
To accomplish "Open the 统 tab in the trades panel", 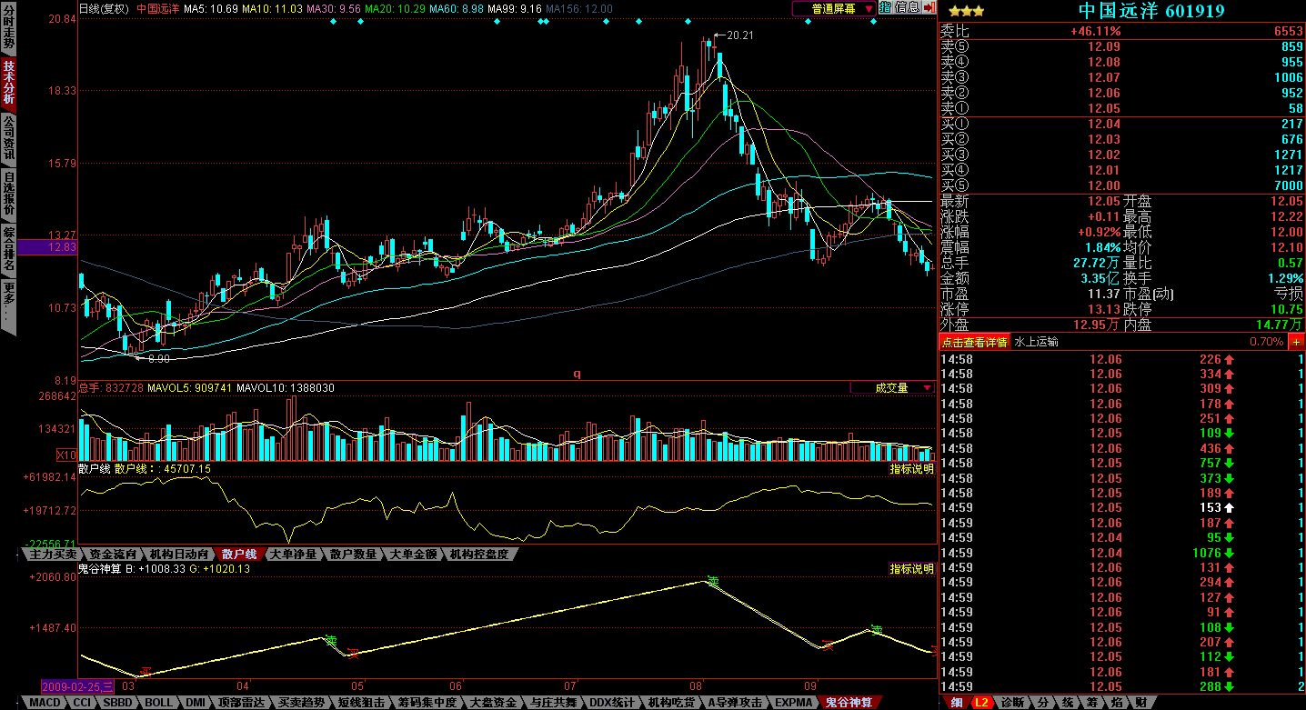I will pos(1069,703).
